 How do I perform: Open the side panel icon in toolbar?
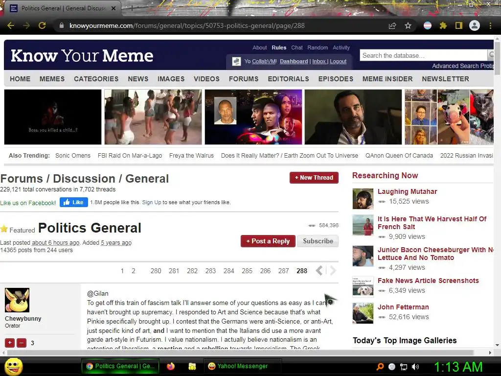[459, 25]
